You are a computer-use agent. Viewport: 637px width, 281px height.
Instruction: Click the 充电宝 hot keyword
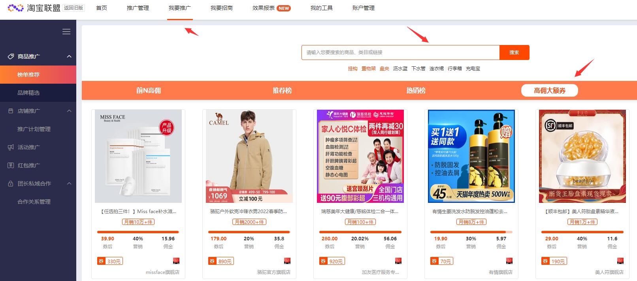coord(473,69)
